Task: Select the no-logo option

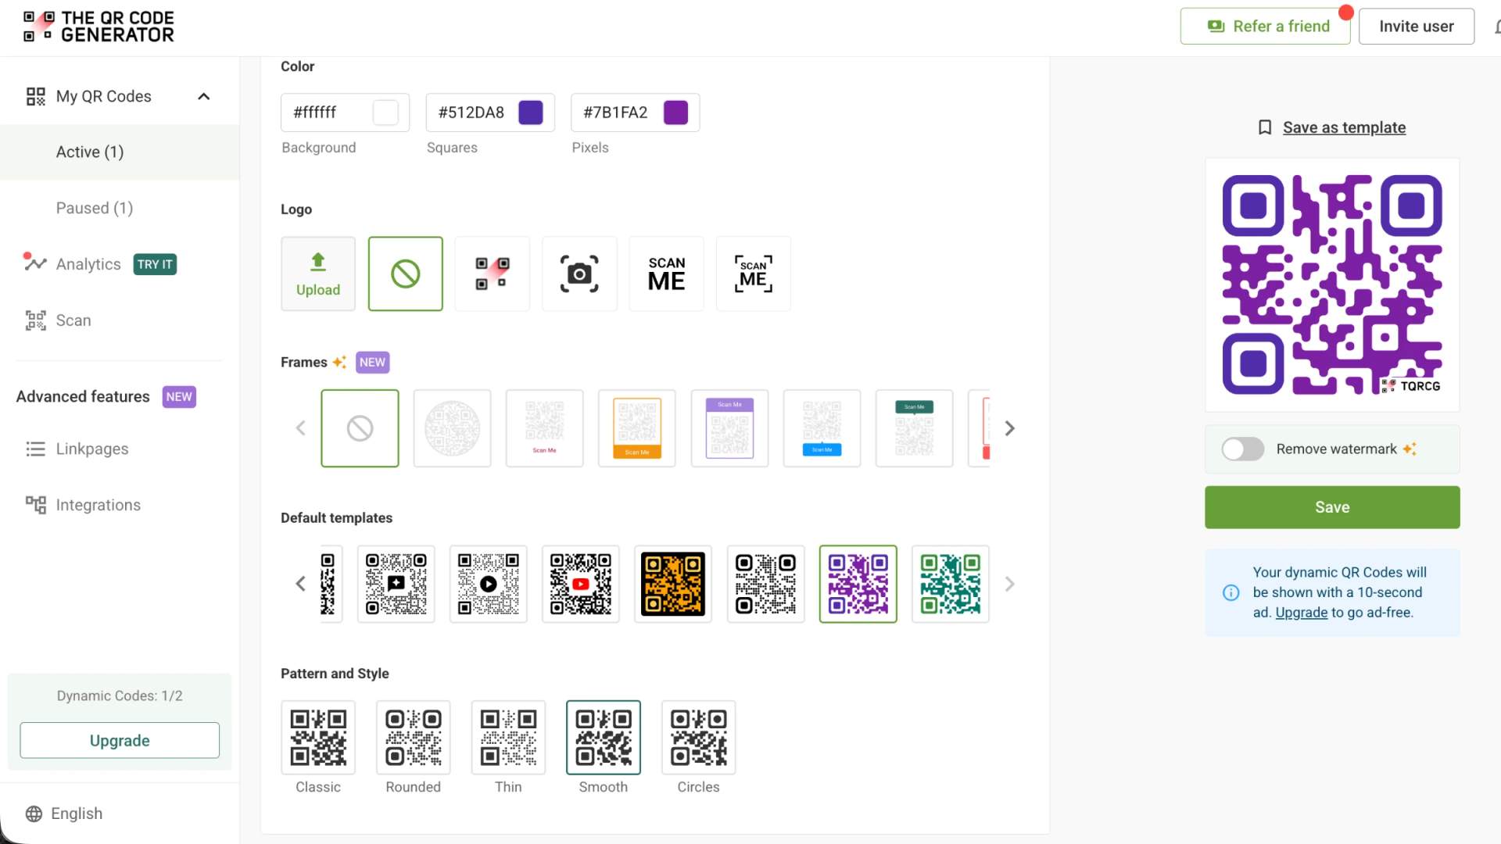Action: click(x=406, y=274)
